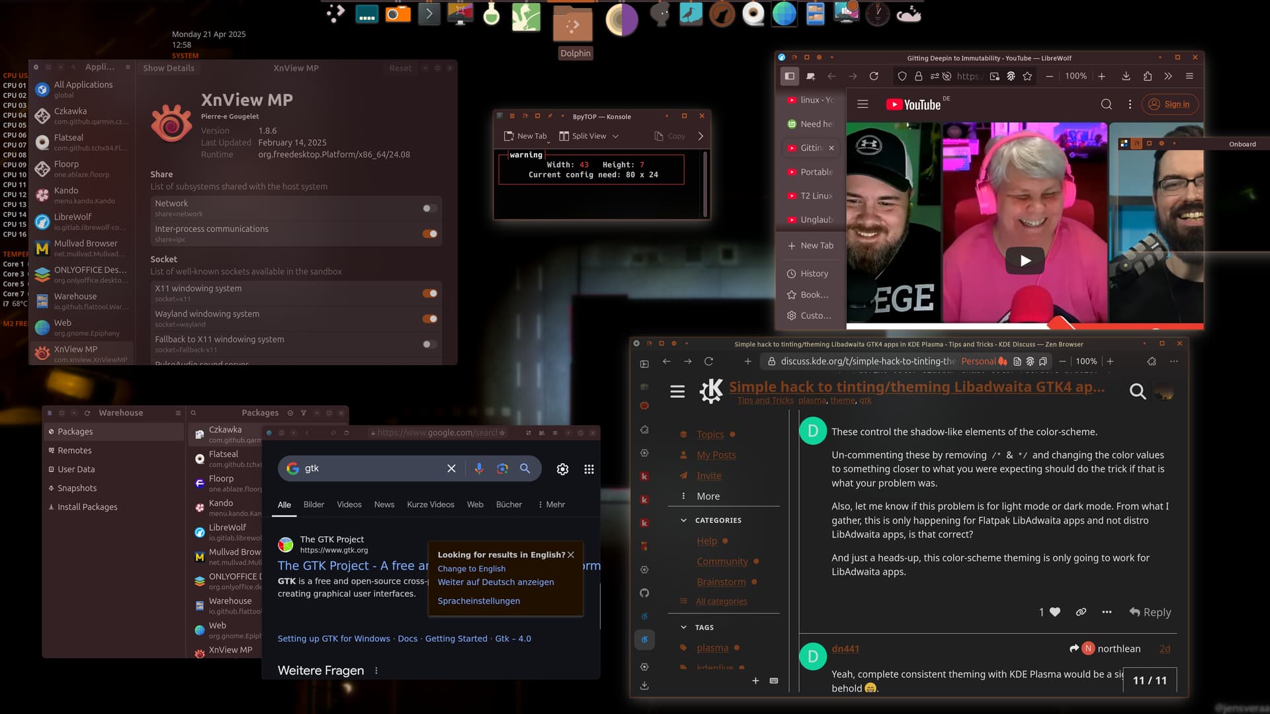The height and width of the screenshot is (714, 1270).
Task: Open the Zen Browser extensions puzzle icon
Action: click(x=1152, y=362)
